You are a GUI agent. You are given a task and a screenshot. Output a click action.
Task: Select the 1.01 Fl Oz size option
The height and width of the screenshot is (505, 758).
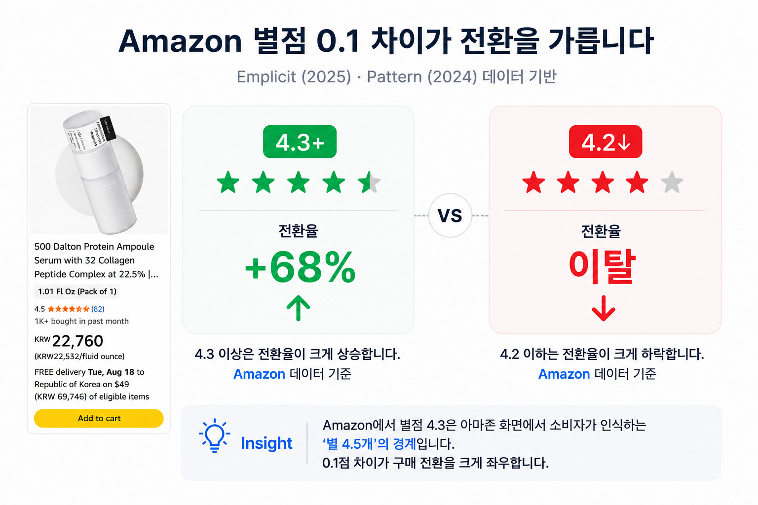tap(77, 291)
